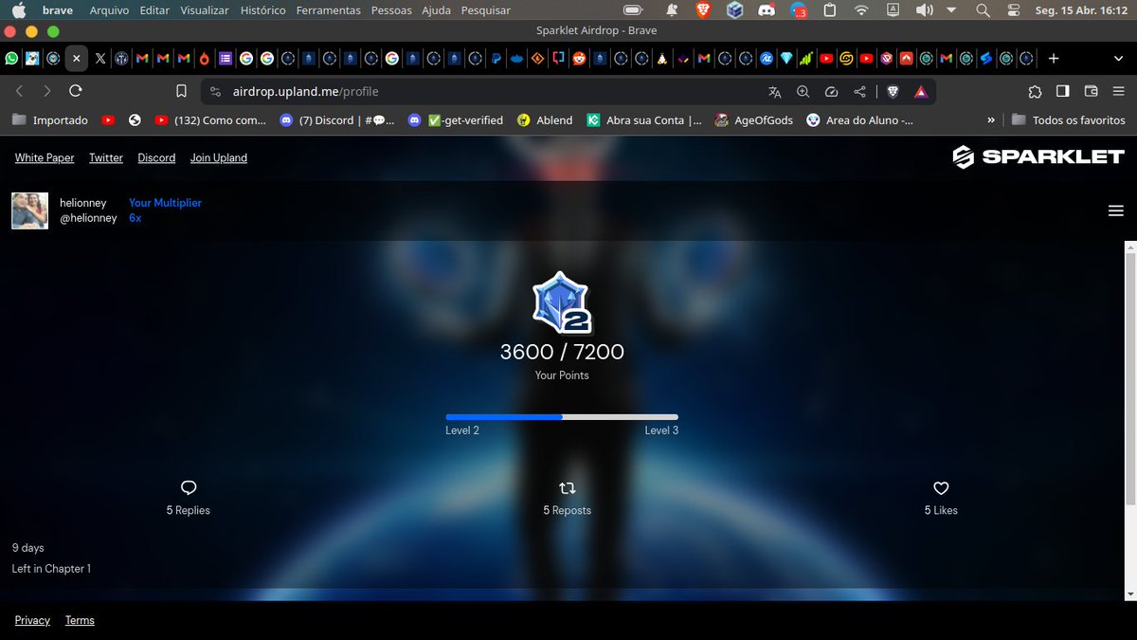
Task: Open the Ferramentas menu
Action: click(328, 10)
